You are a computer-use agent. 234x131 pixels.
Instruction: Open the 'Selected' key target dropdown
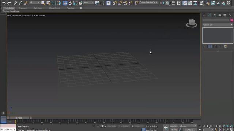click(188, 126)
